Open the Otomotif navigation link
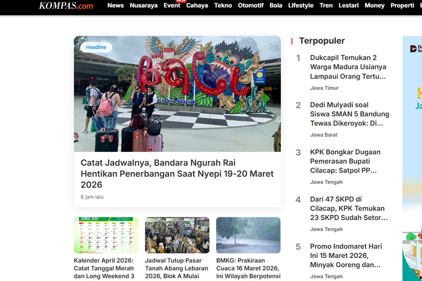This screenshot has width=422, height=281. pos(250,6)
